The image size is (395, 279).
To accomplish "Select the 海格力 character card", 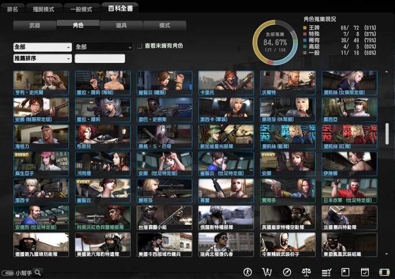I will point(41,137).
